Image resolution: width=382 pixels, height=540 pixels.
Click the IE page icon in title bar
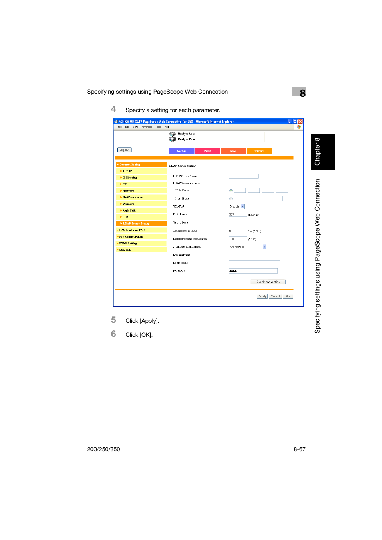click(116, 122)
